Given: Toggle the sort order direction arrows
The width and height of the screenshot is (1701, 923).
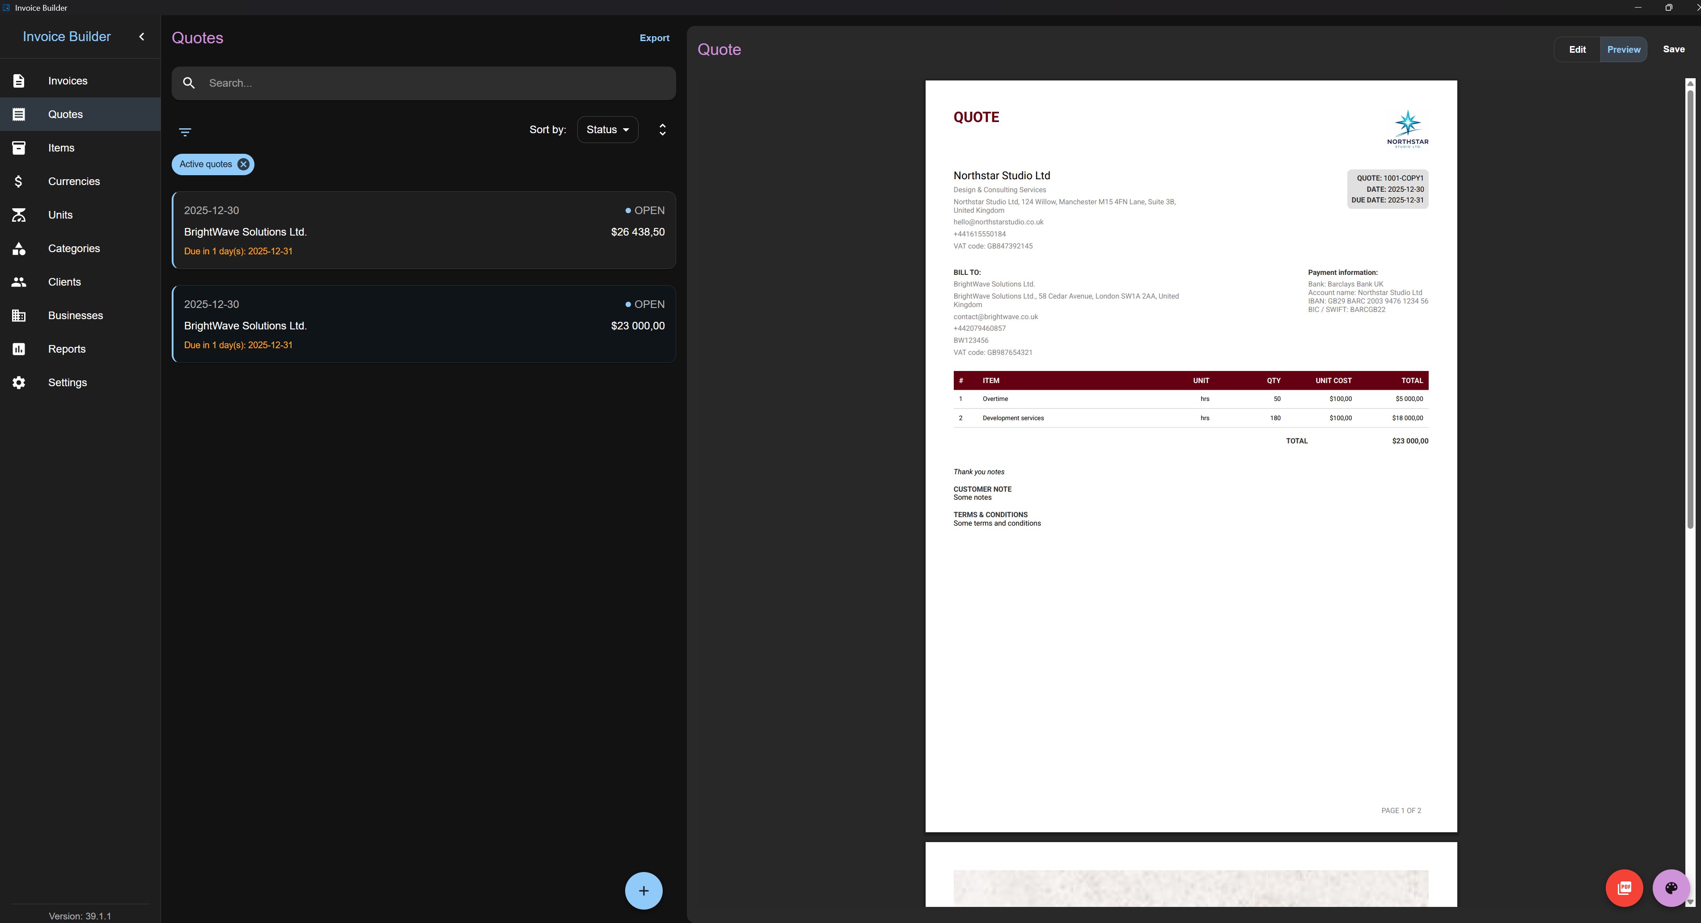Looking at the screenshot, I should click(x=662, y=130).
